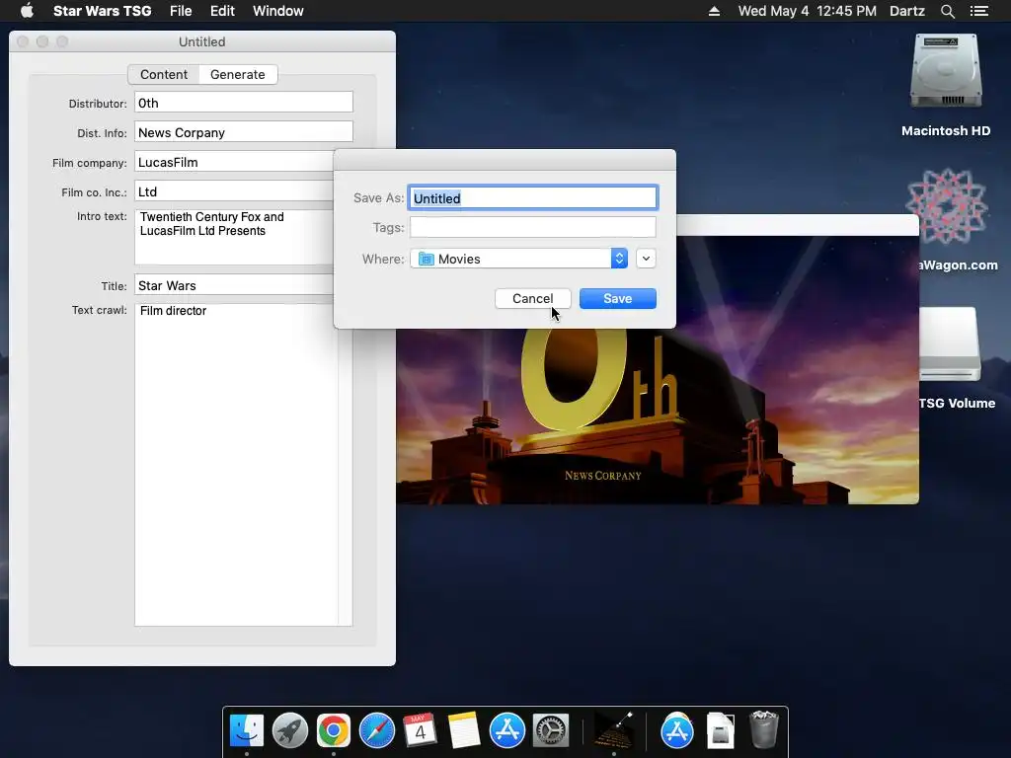This screenshot has width=1011, height=758.
Task: Click the Intro text box
Action: click(234, 237)
